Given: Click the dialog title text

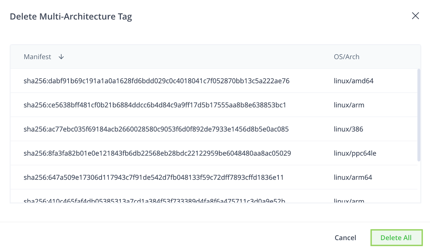Looking at the screenshot, I should 71,16.
